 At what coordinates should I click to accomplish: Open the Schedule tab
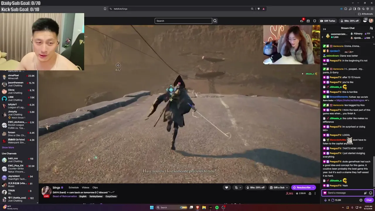(74, 188)
